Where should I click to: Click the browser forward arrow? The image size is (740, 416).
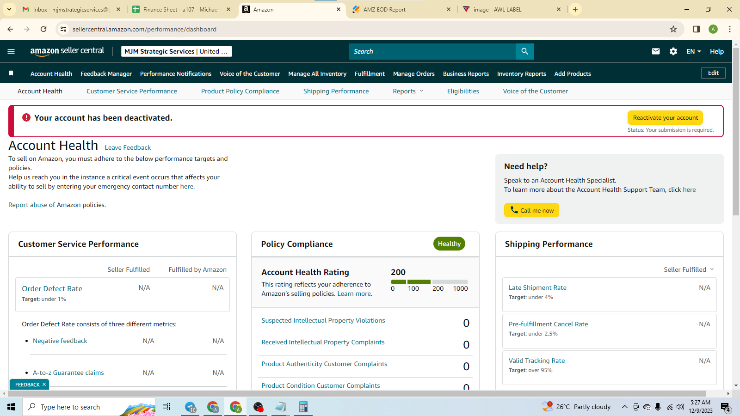pyautogui.click(x=27, y=29)
